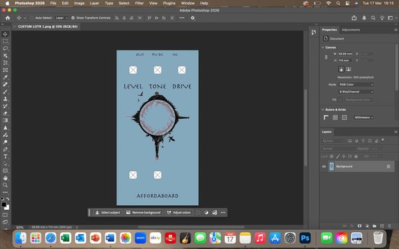
Task: Set canvas to landscape orientation
Action: coord(348,69)
